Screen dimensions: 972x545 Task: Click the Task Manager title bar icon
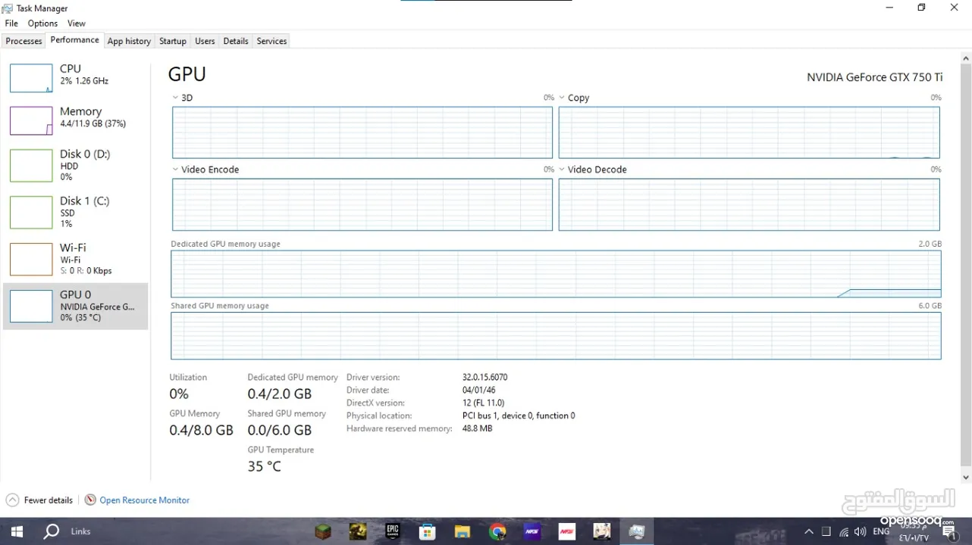(x=8, y=8)
